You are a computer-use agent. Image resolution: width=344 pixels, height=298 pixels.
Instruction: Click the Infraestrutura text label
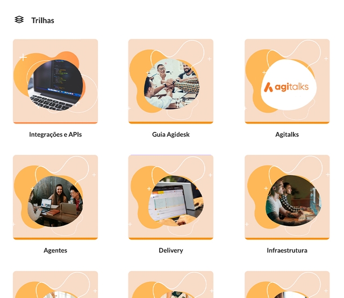click(x=287, y=250)
